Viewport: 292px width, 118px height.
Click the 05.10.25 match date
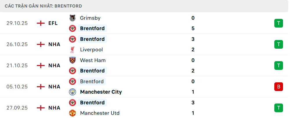coord(17,87)
